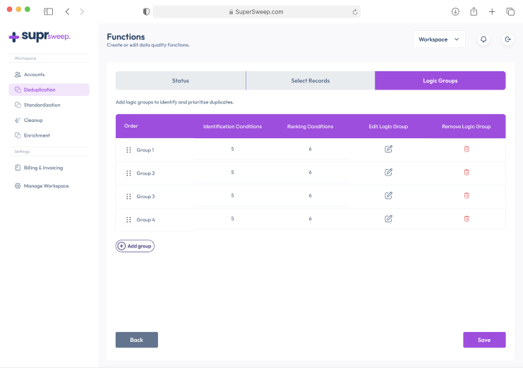Click drag handle beside Group 3
This screenshot has height=368, width=523.
[x=128, y=197]
